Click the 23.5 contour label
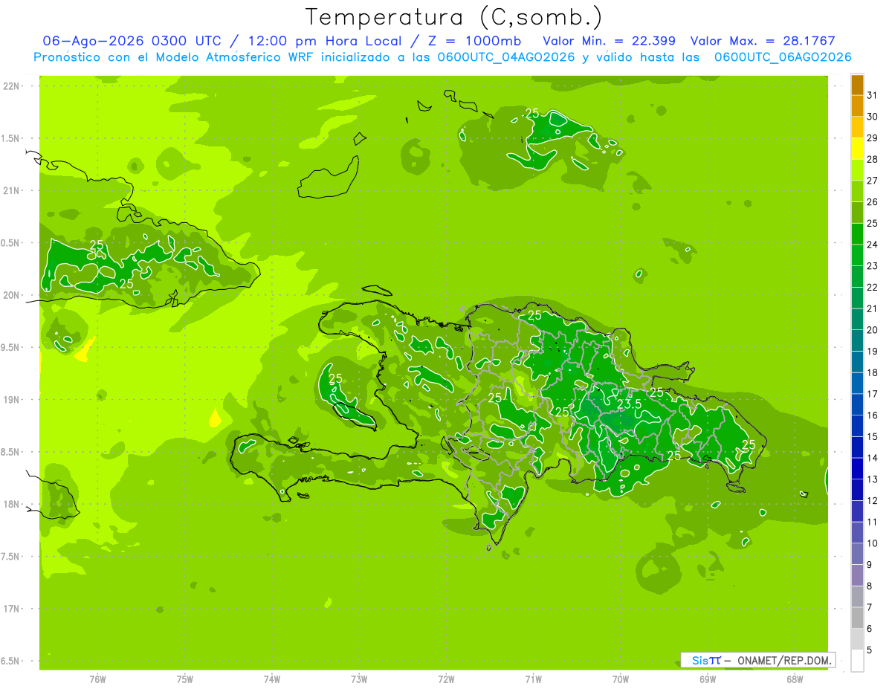 click(629, 404)
